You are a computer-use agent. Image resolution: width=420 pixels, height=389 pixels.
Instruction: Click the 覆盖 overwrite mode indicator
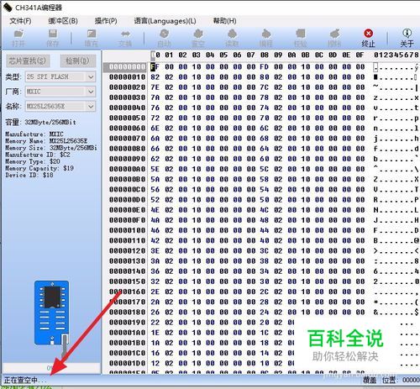pos(370,380)
